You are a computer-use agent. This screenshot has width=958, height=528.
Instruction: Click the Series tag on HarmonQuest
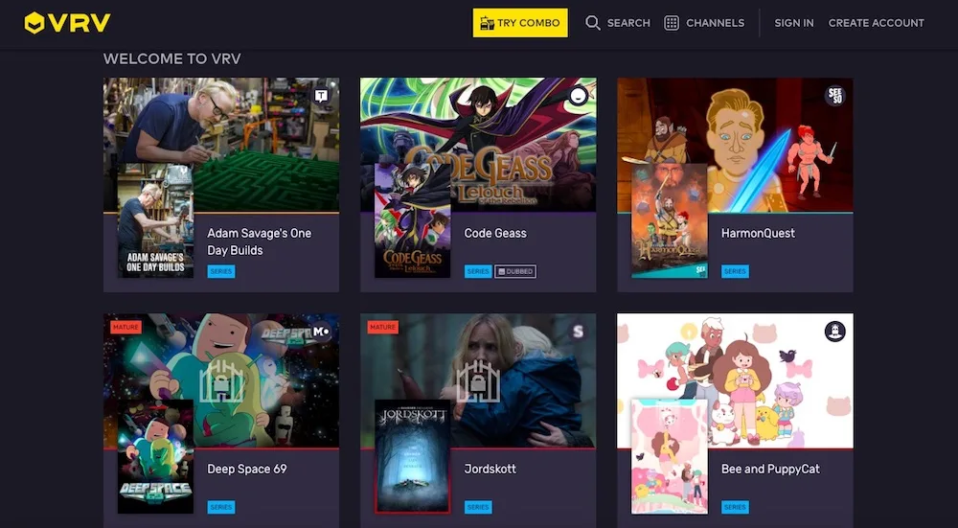(735, 271)
